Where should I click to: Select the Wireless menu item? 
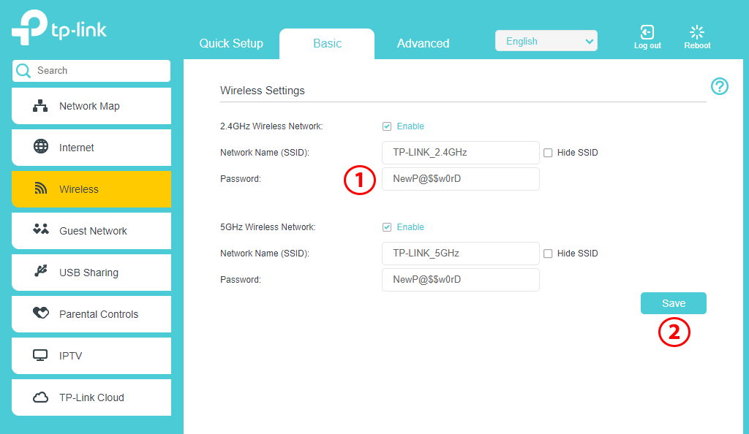tap(91, 189)
